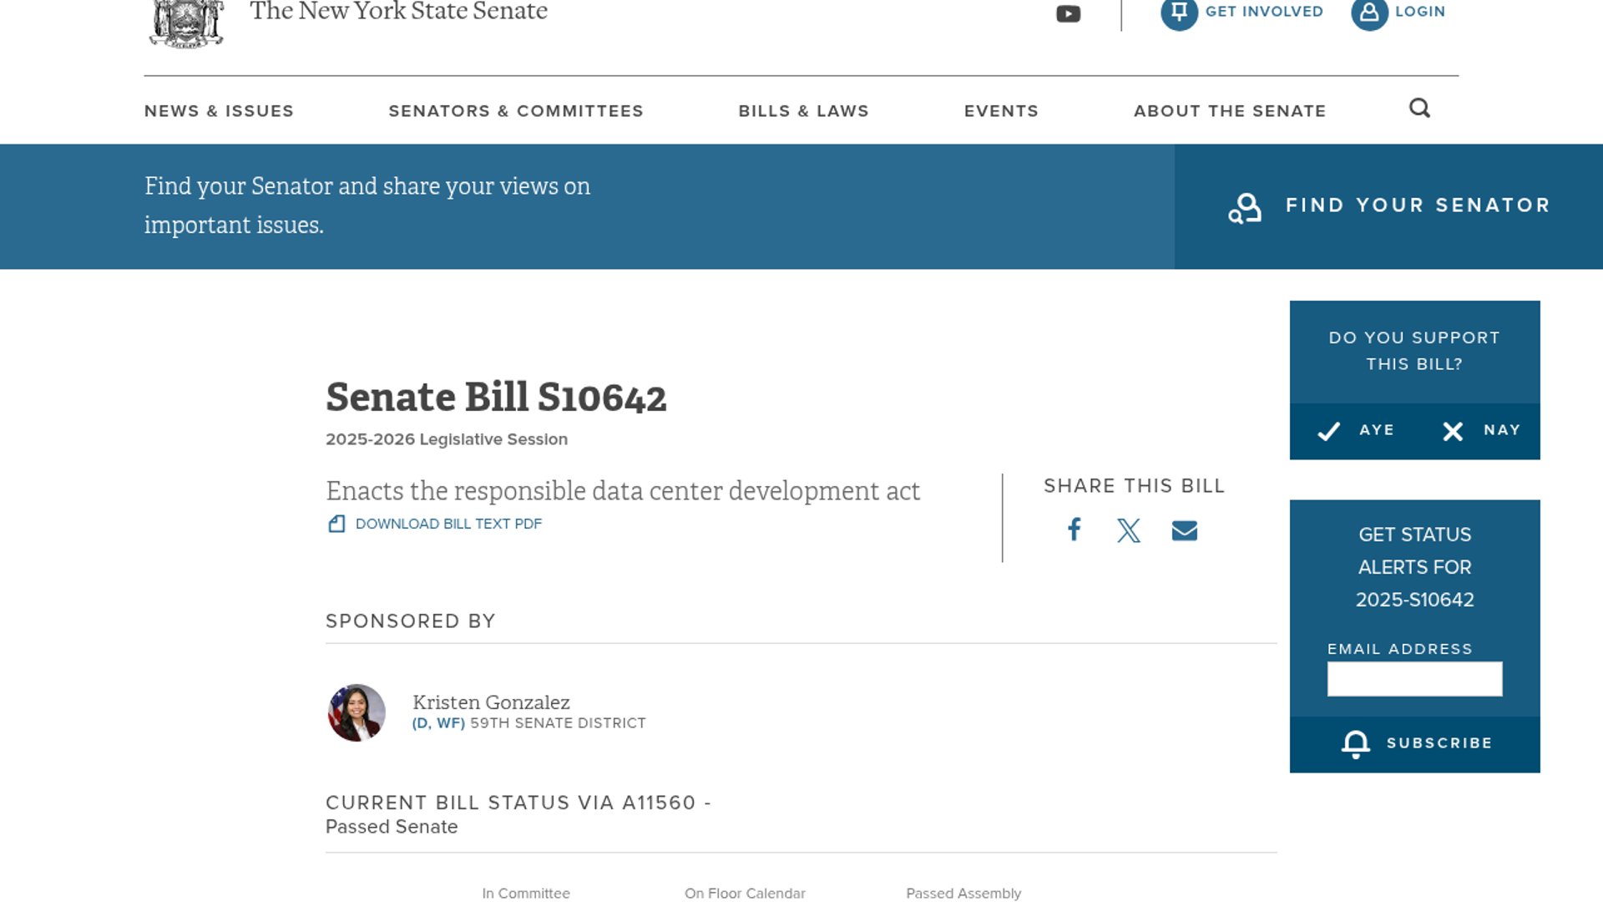Screen dimensions: 1603x902
Task: Click the Login user icon
Action: point(1369,13)
